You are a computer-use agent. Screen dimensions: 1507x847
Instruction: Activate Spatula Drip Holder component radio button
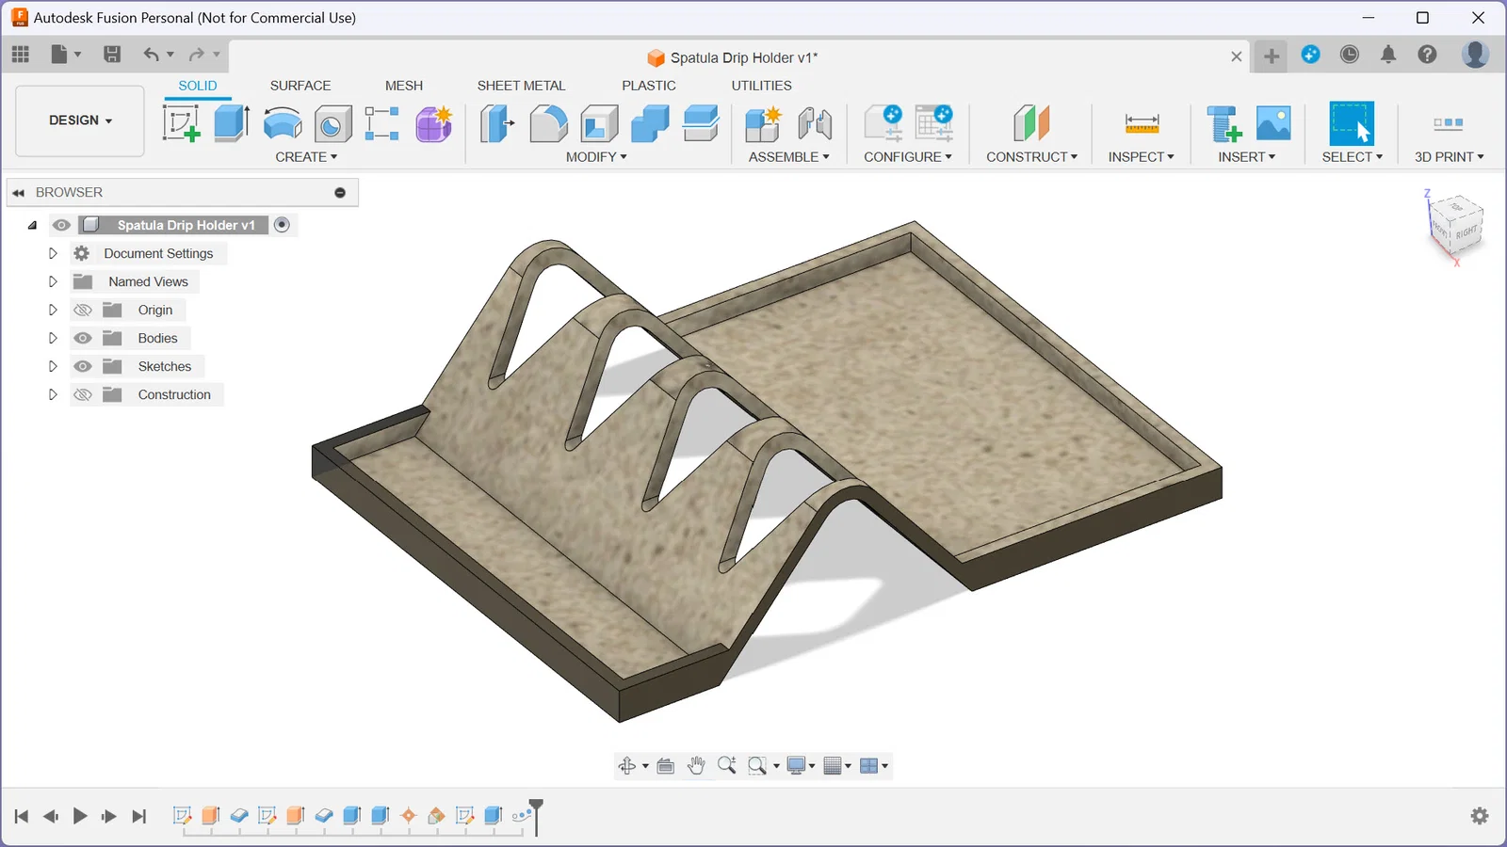point(282,225)
